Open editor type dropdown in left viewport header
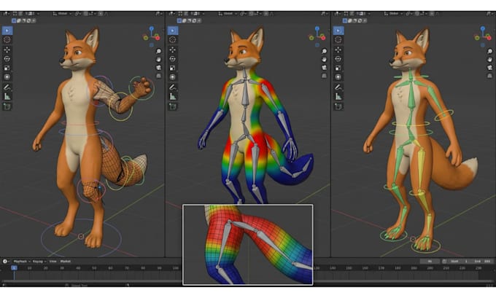This screenshot has height=298, width=496. 6,14
